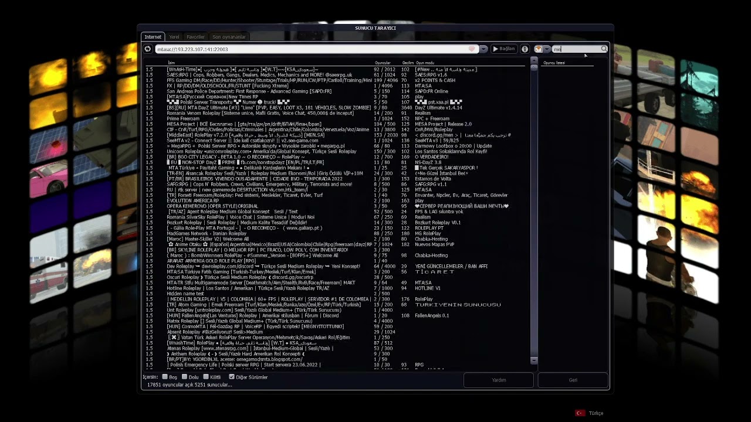
Task: Toggle the Boş checkbox
Action: pyautogui.click(x=165, y=377)
